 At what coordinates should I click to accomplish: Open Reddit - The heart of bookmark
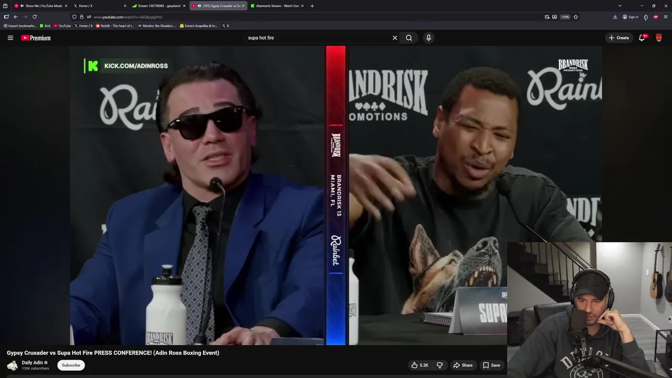tap(114, 26)
